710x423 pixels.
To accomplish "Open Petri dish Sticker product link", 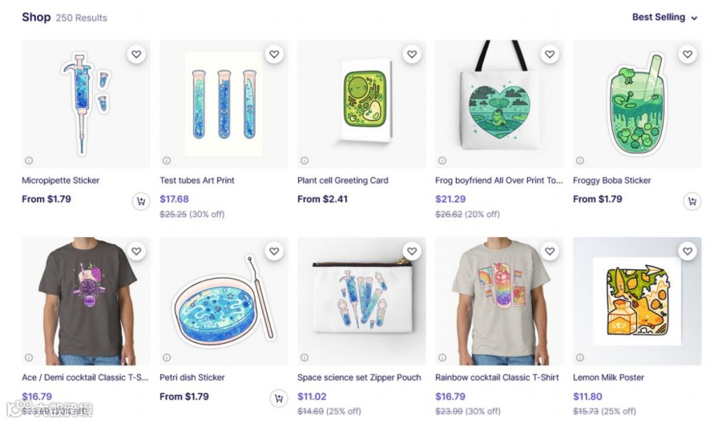I will click(x=192, y=377).
